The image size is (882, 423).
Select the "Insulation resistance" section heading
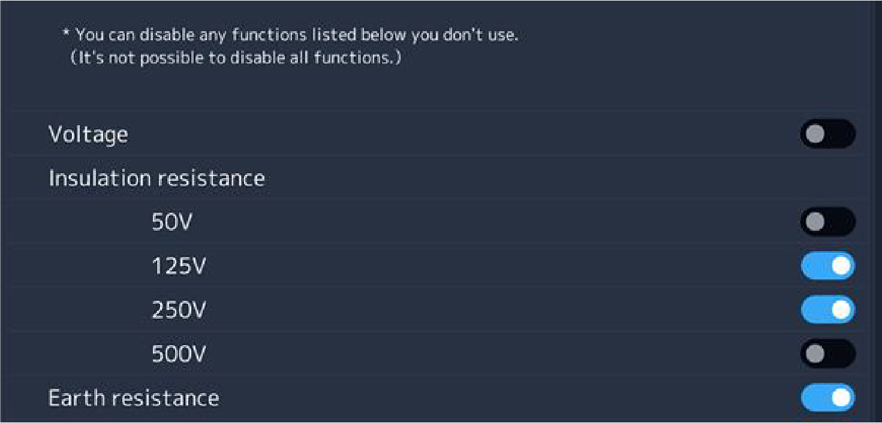pos(156,179)
